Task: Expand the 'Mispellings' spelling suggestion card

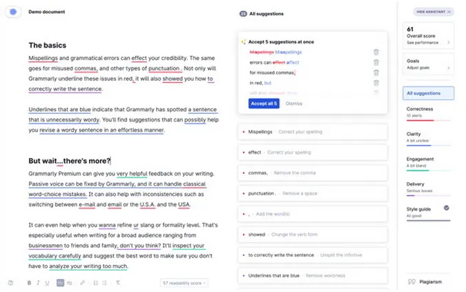Action: 313,132
